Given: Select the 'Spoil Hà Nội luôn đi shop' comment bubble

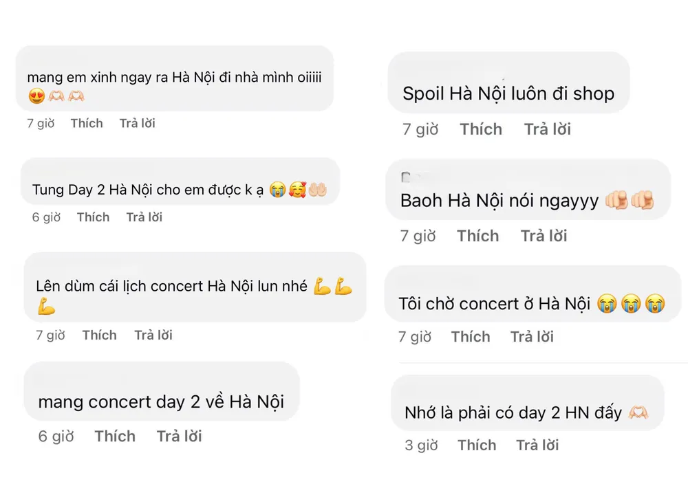Looking at the screenshot, I should click(508, 93).
